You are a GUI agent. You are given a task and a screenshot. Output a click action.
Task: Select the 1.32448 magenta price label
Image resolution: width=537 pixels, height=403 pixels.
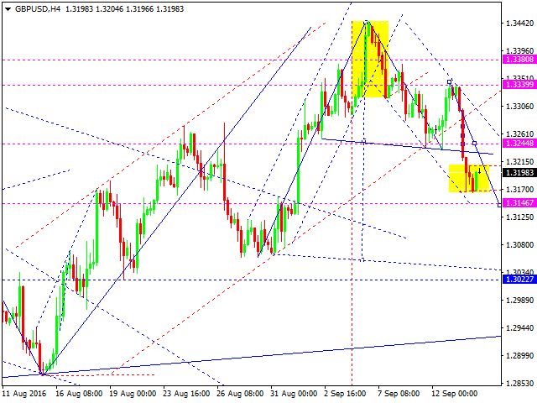point(519,144)
